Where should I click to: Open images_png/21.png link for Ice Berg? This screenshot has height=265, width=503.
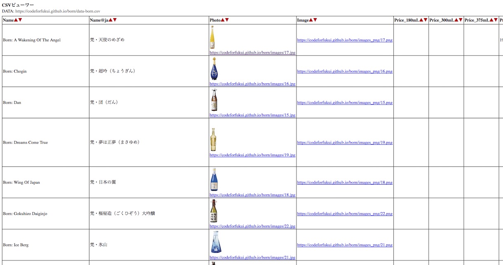(345, 245)
